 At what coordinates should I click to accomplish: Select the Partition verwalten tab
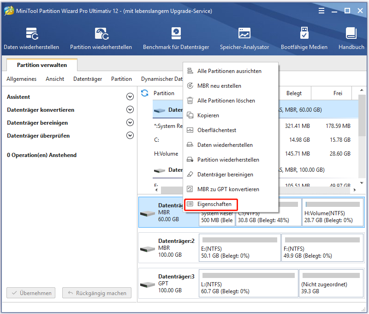tap(42, 65)
